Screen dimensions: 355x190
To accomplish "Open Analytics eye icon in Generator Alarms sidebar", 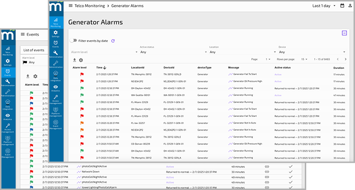I will coord(56,88).
